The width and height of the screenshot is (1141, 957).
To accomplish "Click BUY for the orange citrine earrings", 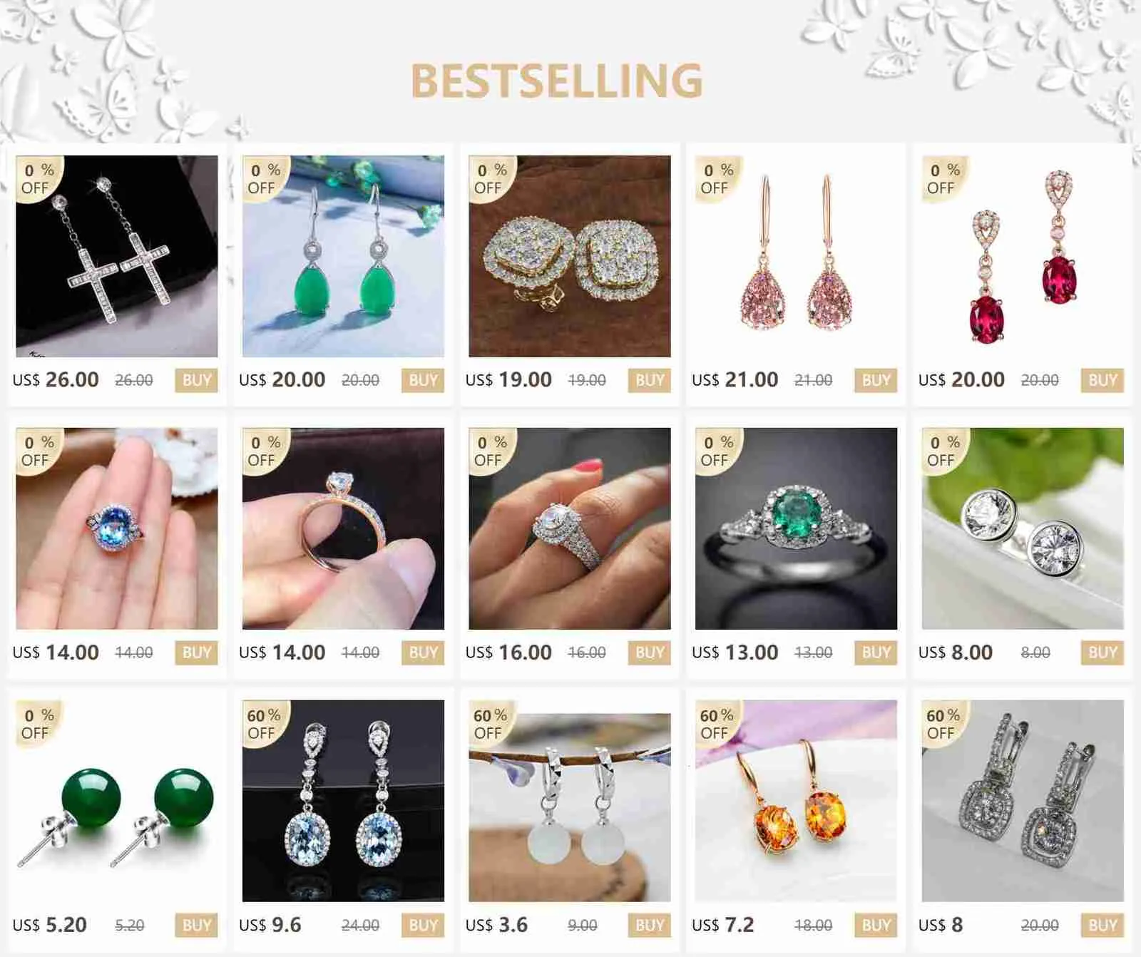I will click(876, 926).
